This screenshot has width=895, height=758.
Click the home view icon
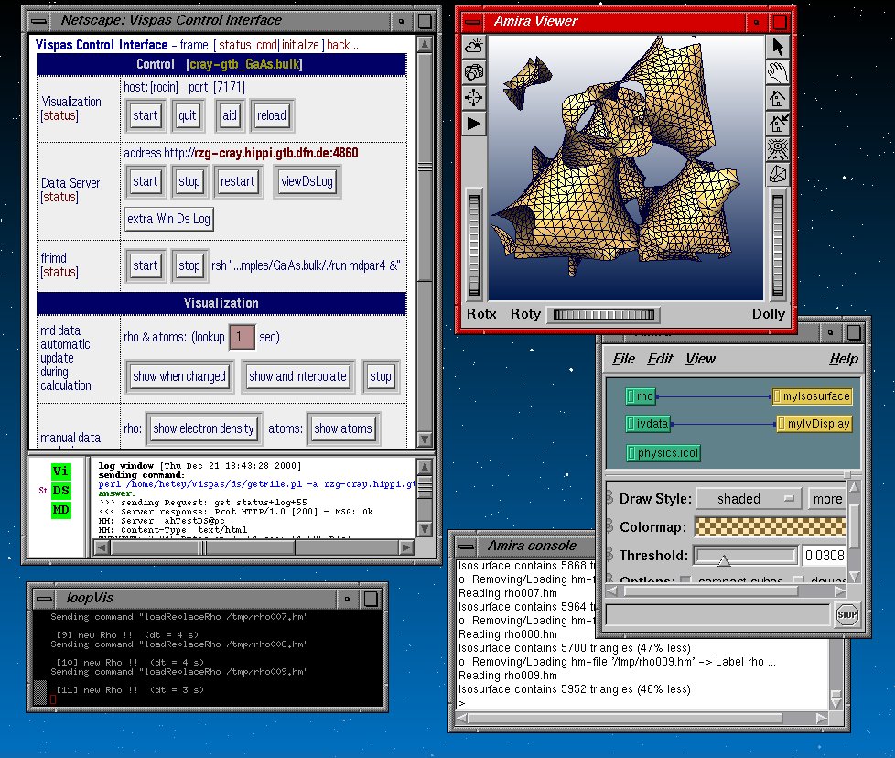click(x=778, y=97)
